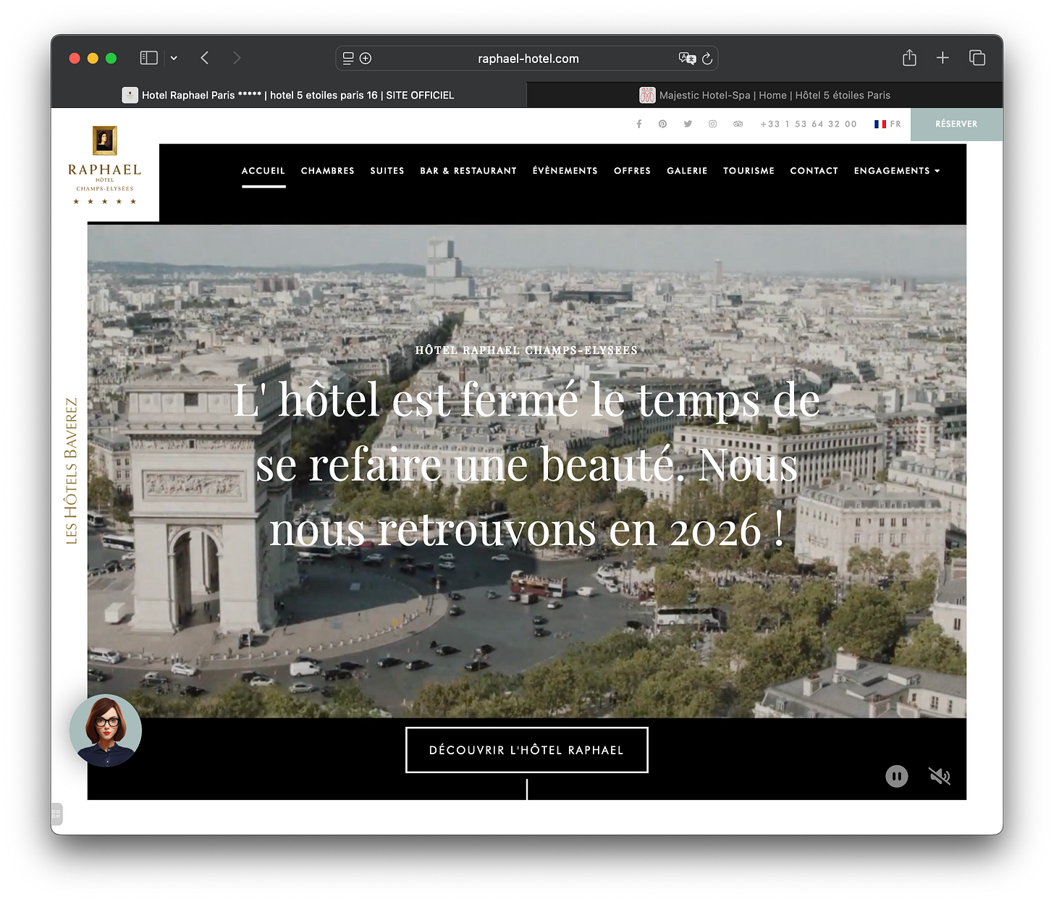Call the number +33 1 53 64 32 00
Screen dimensions: 1054x902
(809, 124)
